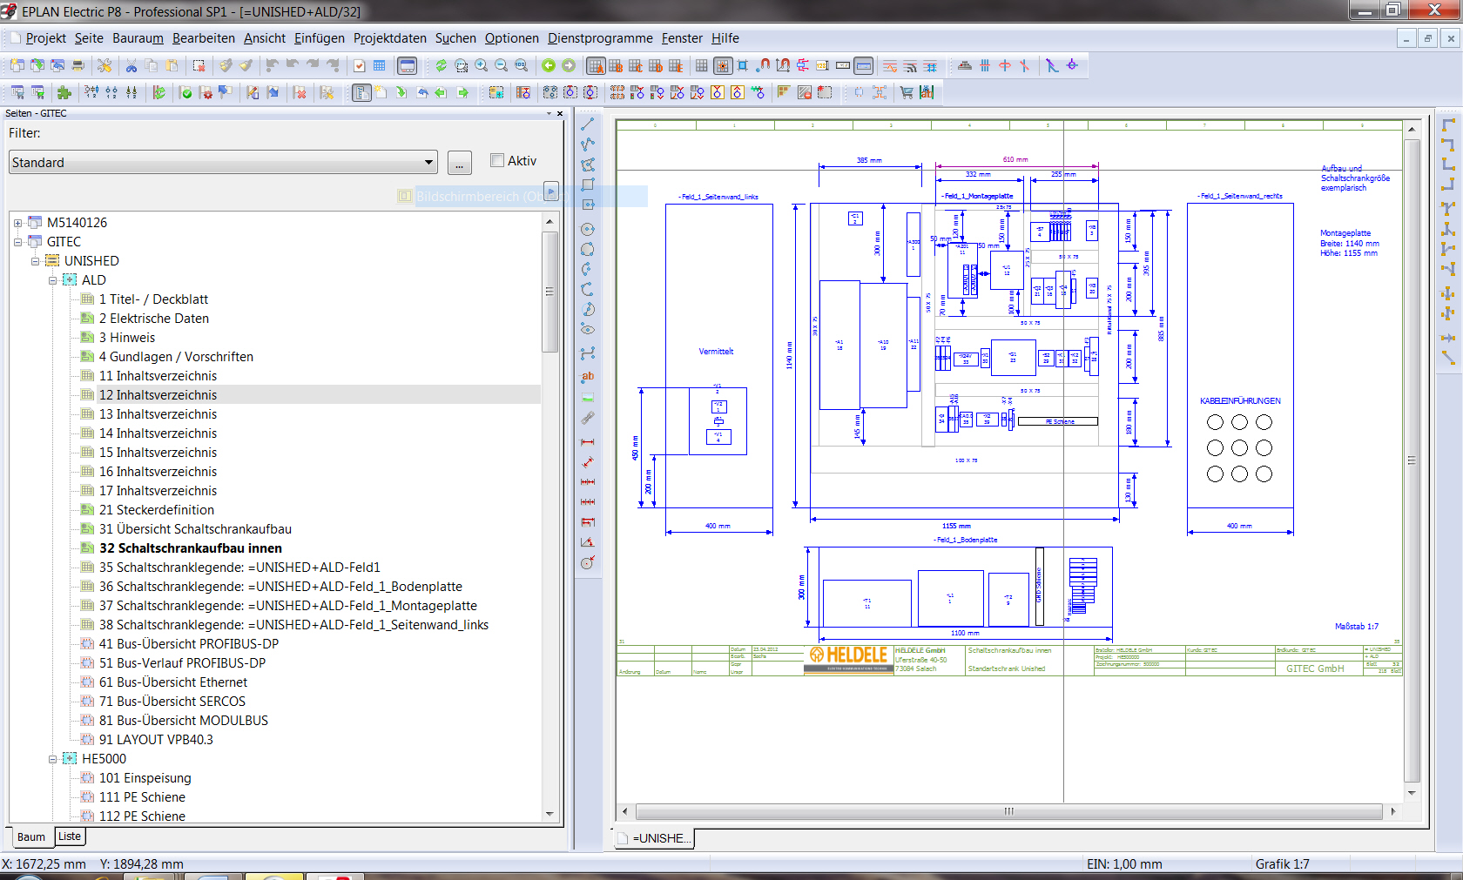Click the zoom 100 percent magnifier icon
Viewport: 1463px width, 880px height.
point(521,66)
